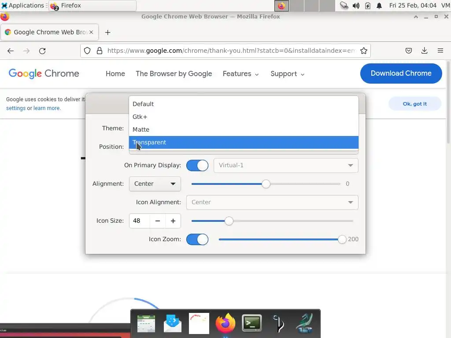Go back to the previous page
The height and width of the screenshot is (338, 451).
tap(11, 51)
